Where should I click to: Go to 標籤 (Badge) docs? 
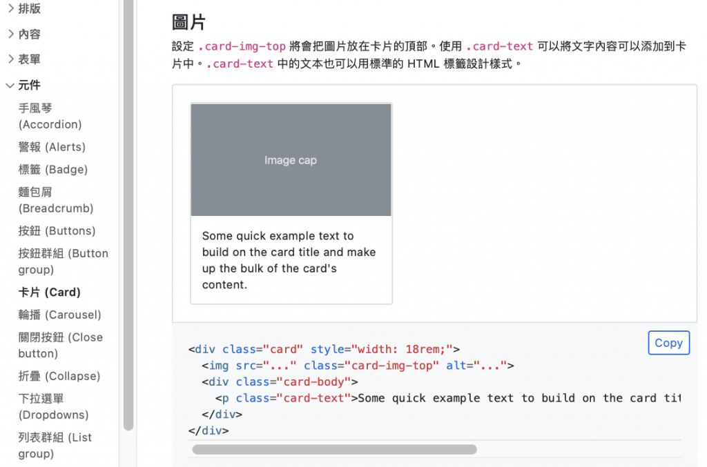[x=52, y=169]
